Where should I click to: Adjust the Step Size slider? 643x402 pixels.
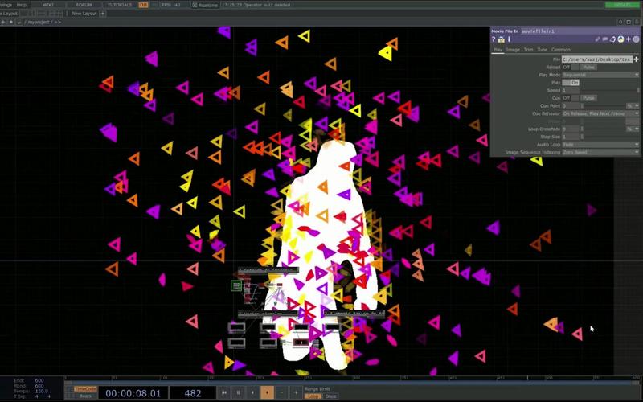(x=610, y=137)
